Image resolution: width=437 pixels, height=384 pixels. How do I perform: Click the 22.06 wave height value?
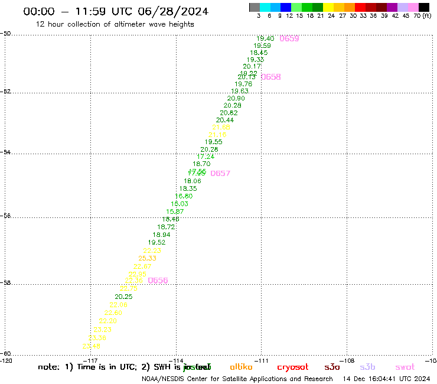119,305
